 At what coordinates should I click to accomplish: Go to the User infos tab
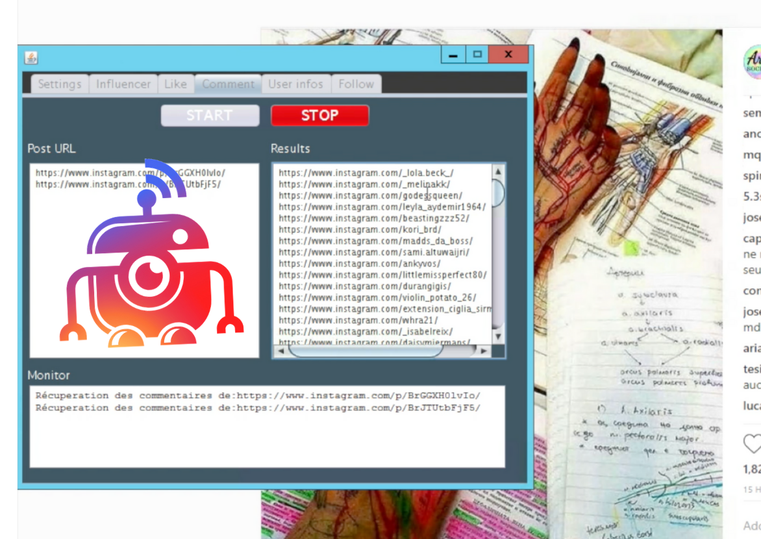(296, 84)
